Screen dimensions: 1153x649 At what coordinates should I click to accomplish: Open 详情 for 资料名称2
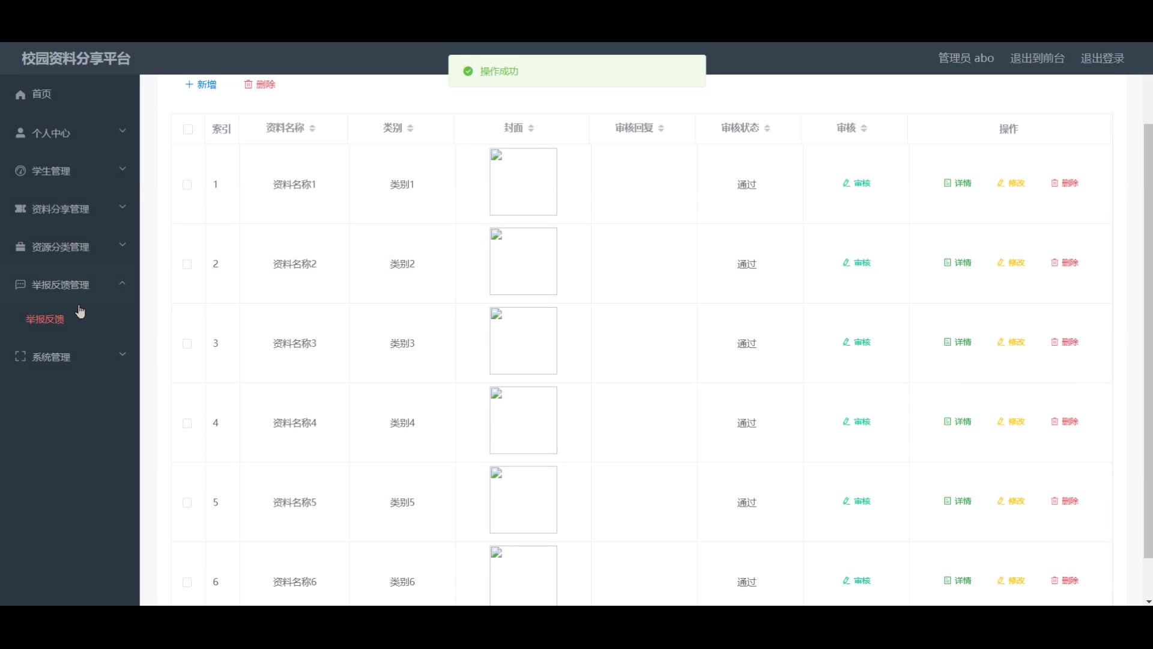(x=957, y=263)
